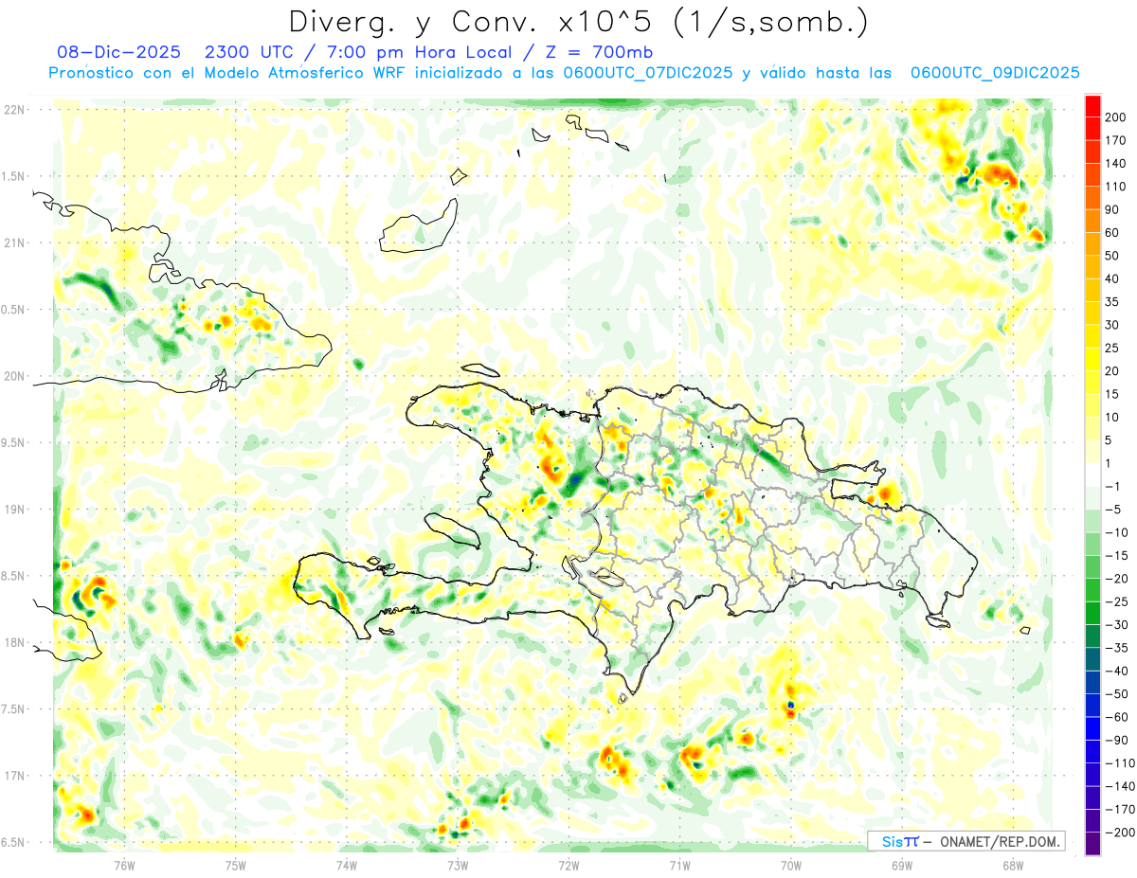This screenshot has height=878, width=1137.
Task: Click the "69W" longitude label
Action: tap(902, 864)
